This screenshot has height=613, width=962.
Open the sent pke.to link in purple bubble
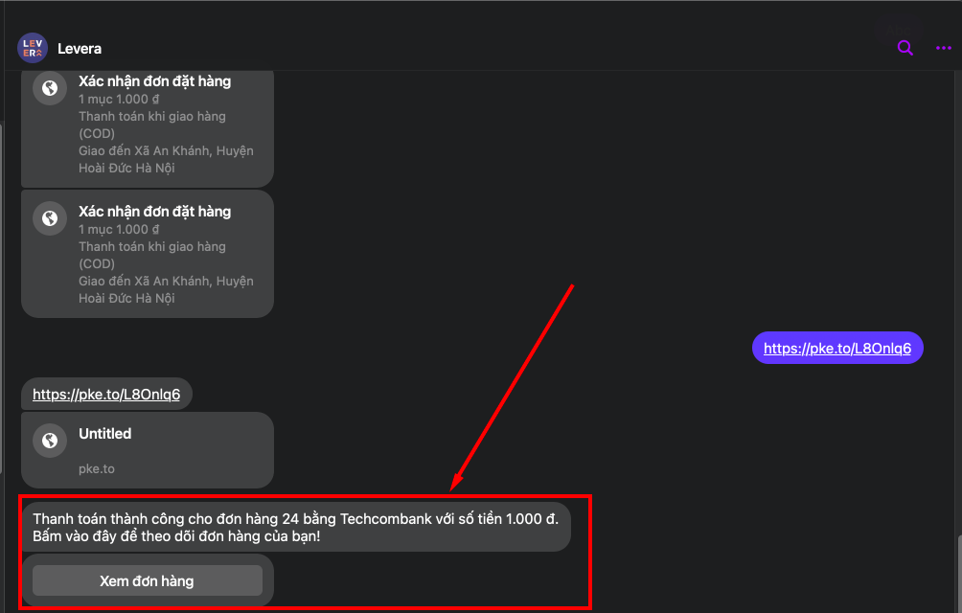tap(836, 348)
